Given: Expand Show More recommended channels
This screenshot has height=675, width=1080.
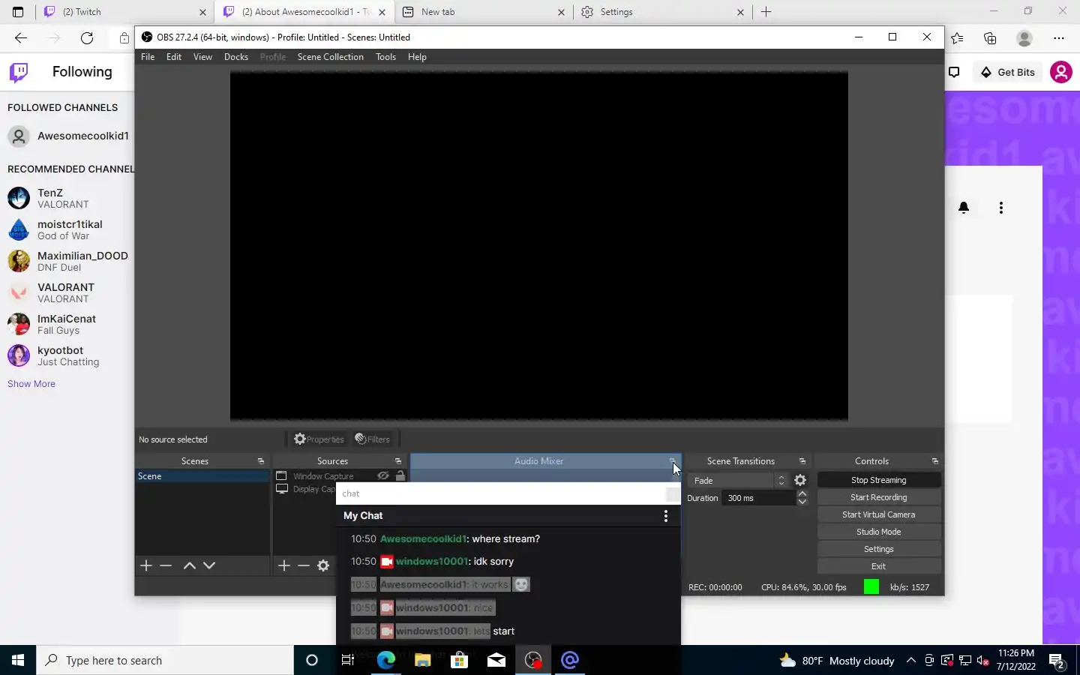Looking at the screenshot, I should pyautogui.click(x=31, y=384).
